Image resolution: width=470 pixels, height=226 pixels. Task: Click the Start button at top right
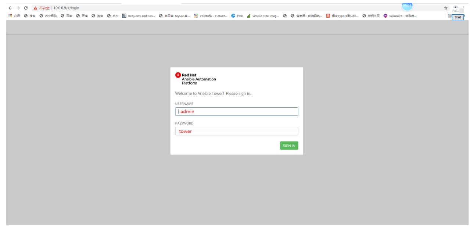click(x=458, y=17)
